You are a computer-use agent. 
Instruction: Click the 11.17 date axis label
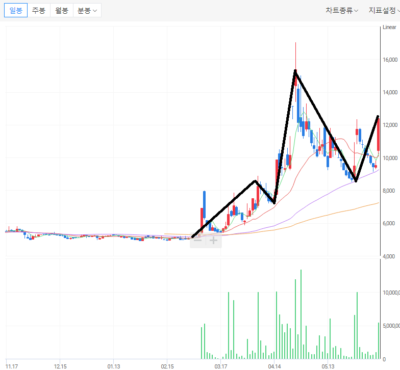[x=11, y=366]
